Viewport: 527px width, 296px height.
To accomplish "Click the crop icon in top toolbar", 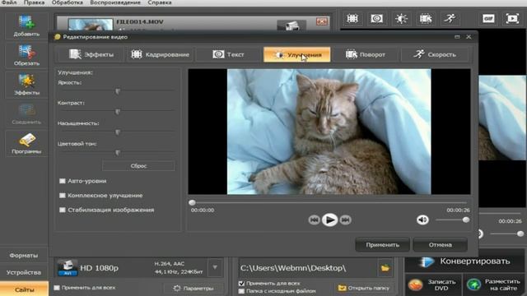I will [x=352, y=18].
